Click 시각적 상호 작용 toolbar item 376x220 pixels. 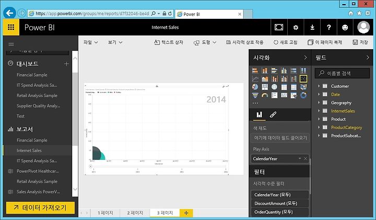pyautogui.click(x=245, y=42)
